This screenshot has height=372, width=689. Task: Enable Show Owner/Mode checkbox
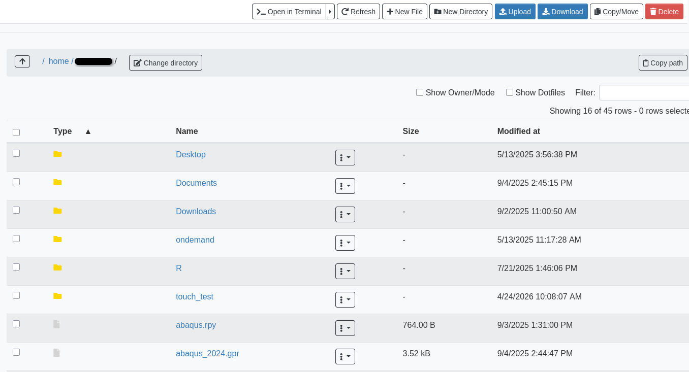[x=420, y=92]
